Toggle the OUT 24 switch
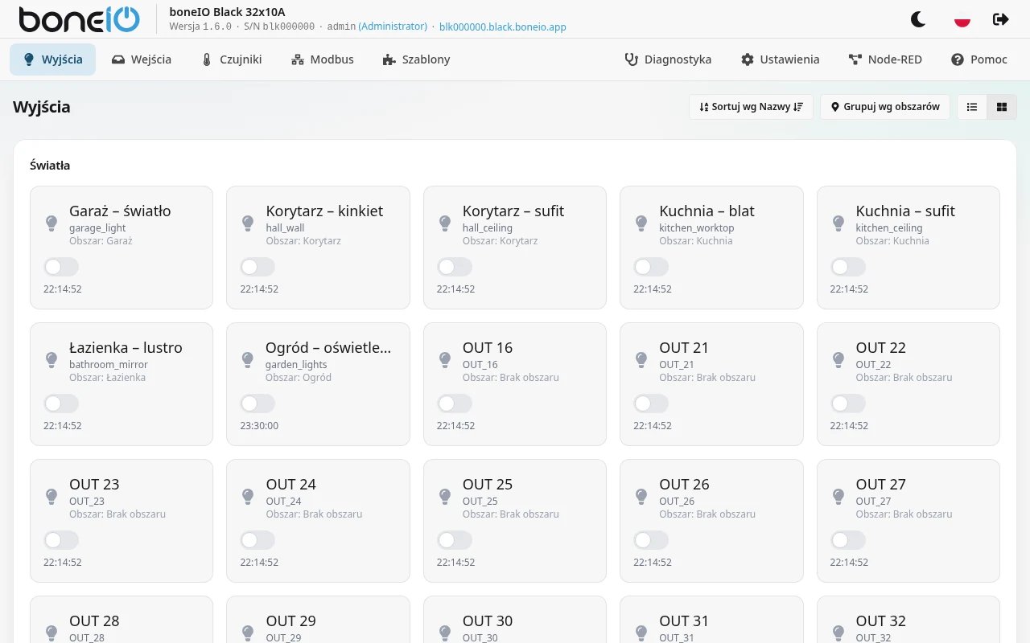 pyautogui.click(x=257, y=540)
